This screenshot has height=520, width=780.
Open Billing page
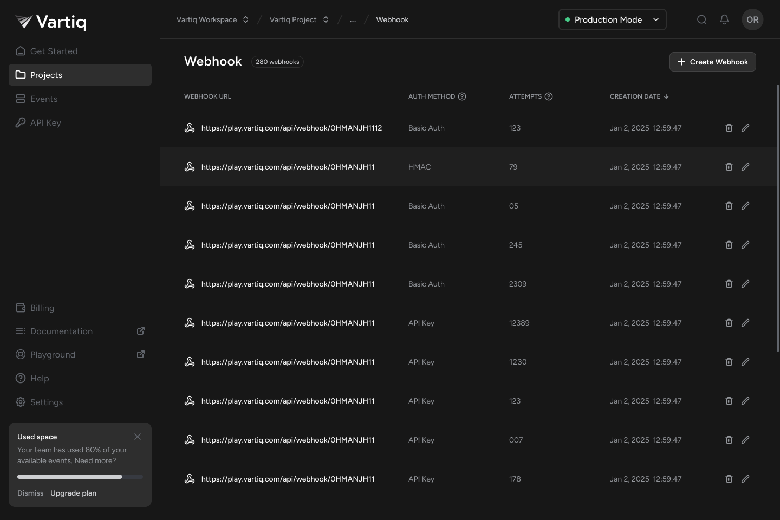[80, 308]
